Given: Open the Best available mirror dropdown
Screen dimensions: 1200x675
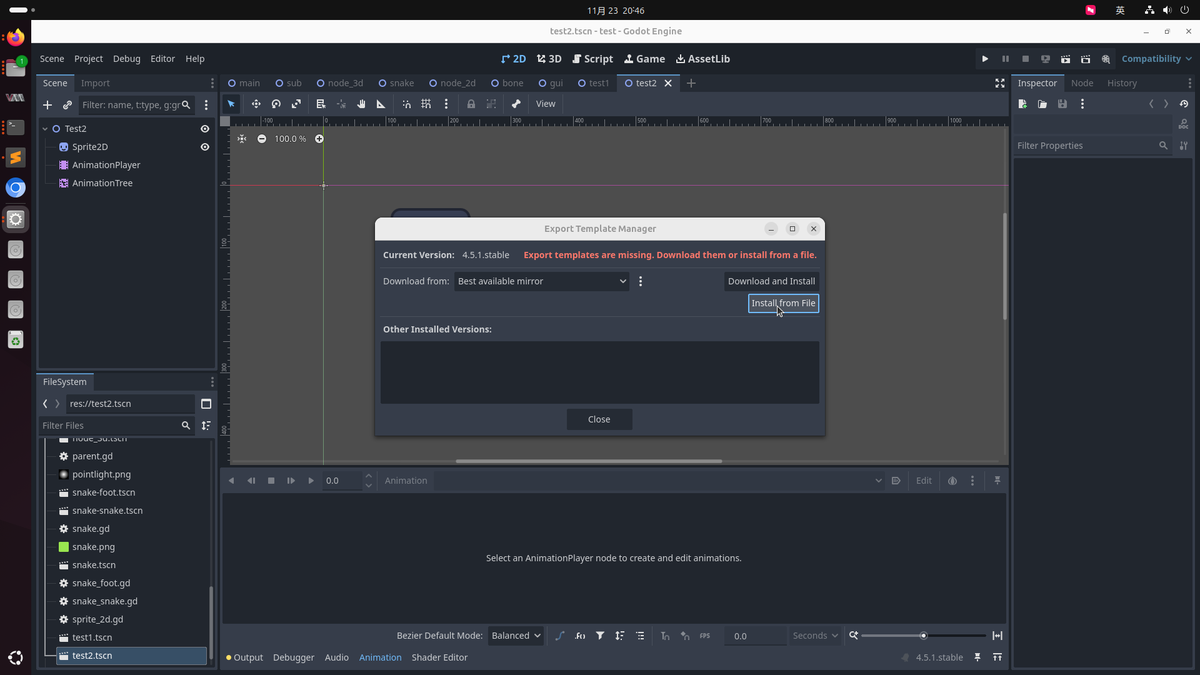Looking at the screenshot, I should [541, 281].
